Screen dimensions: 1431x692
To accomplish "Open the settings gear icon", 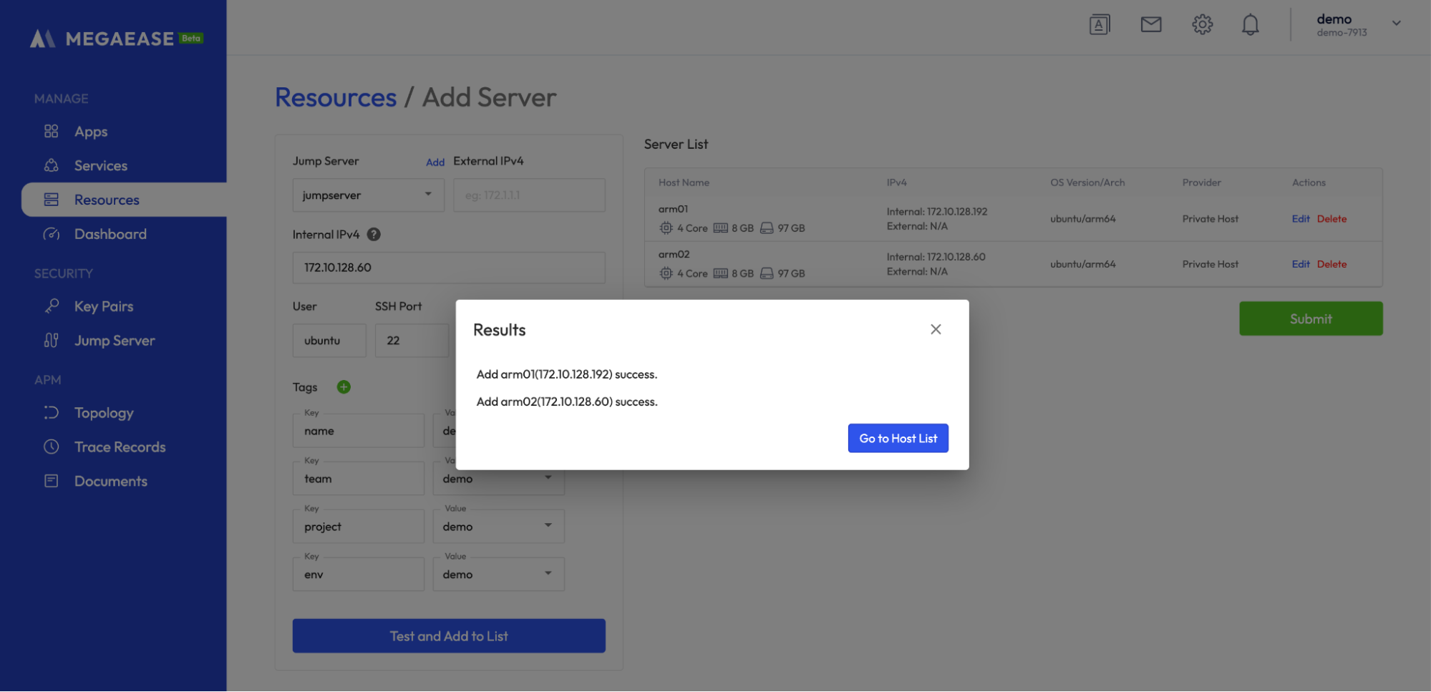I will [x=1202, y=25].
